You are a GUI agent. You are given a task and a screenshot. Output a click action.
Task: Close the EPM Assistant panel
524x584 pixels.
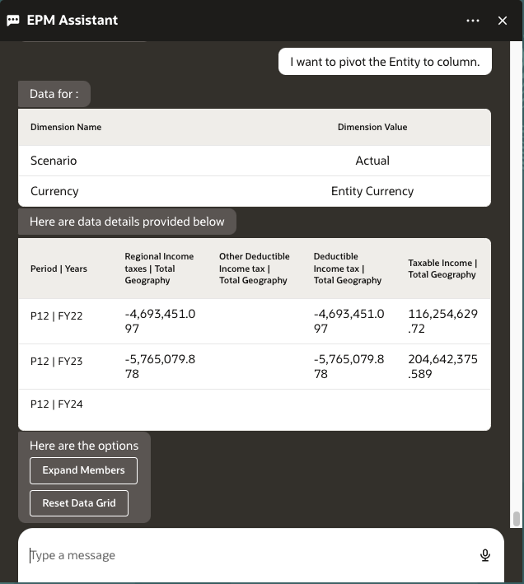click(503, 21)
